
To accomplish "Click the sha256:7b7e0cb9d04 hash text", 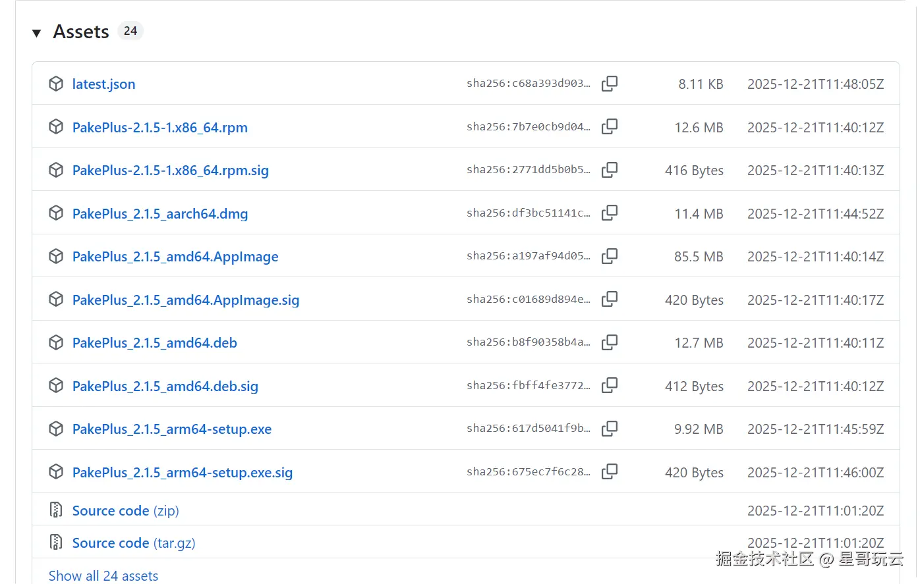I will (x=529, y=127).
